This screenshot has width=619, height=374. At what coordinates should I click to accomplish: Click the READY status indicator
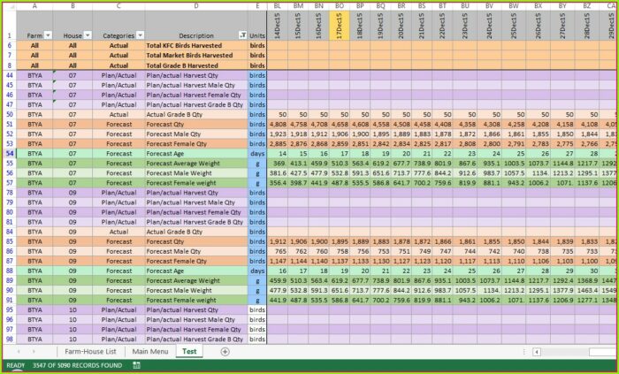(x=16, y=365)
